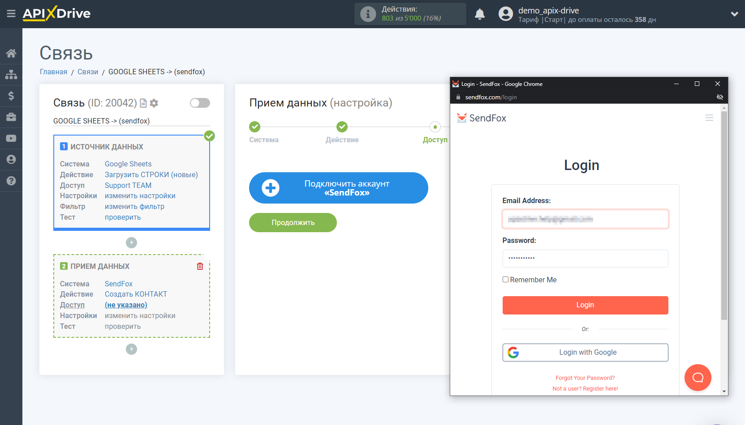Click the SendFox popup address bar URL
Screen dimensions: 745x425
tap(491, 97)
